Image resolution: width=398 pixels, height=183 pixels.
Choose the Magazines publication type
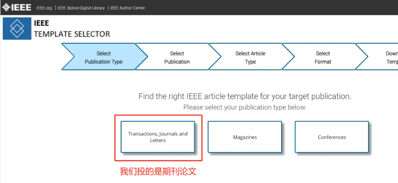[245, 137]
